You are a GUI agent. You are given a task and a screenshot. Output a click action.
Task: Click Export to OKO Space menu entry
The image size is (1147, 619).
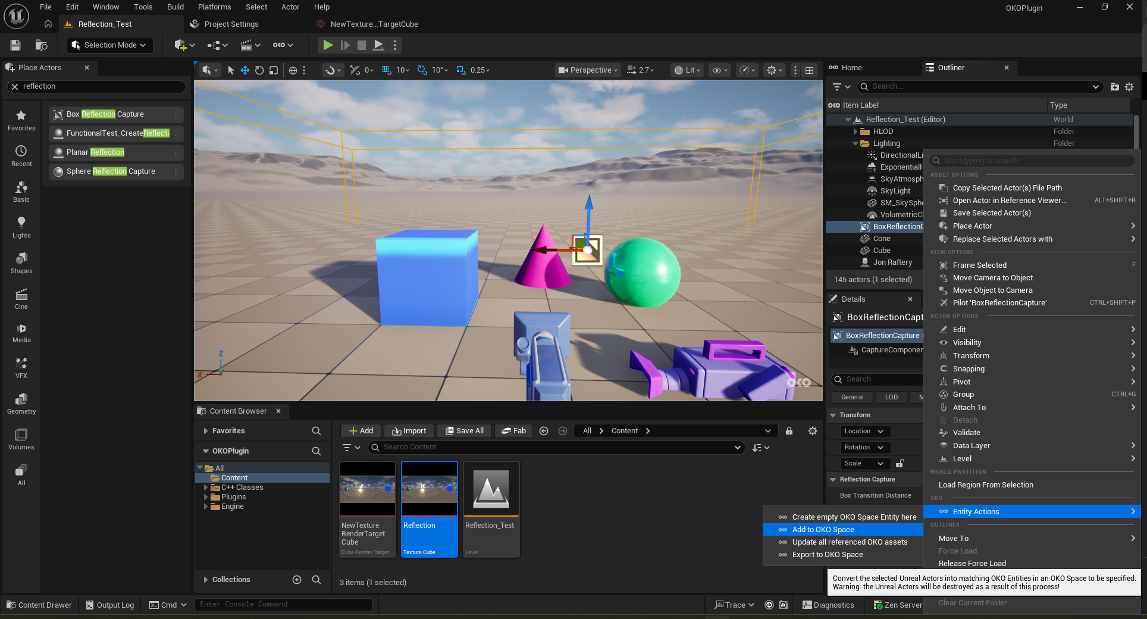tap(842, 555)
